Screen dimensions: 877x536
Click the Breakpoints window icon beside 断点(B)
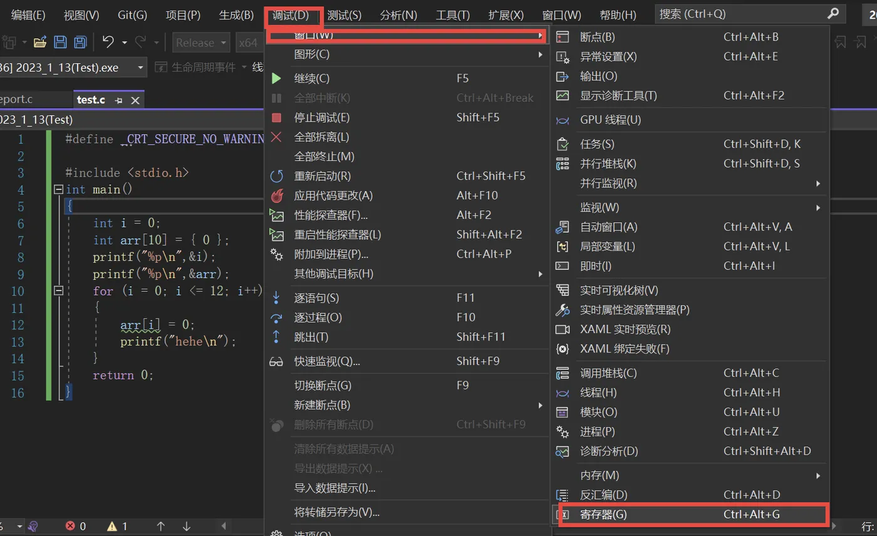(x=563, y=37)
